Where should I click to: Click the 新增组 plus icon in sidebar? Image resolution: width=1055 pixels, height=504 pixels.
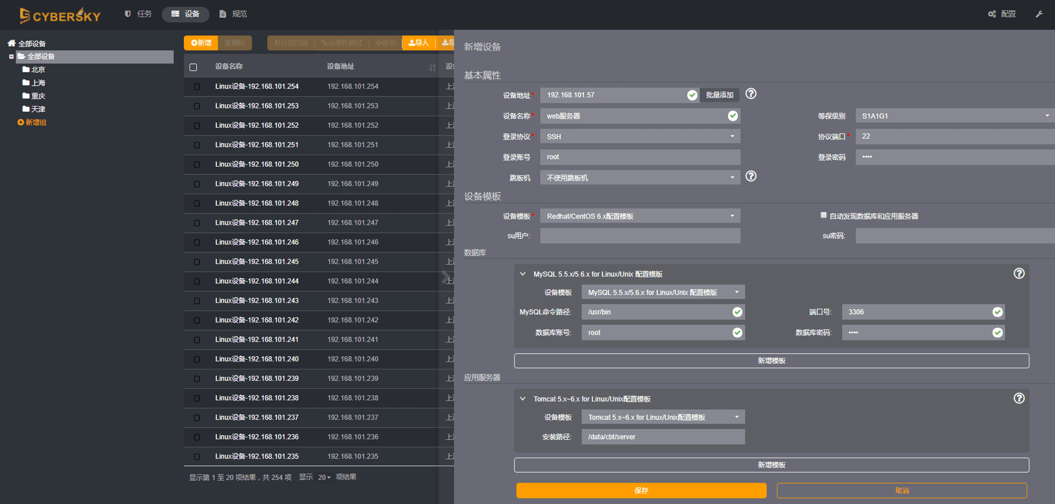point(21,122)
